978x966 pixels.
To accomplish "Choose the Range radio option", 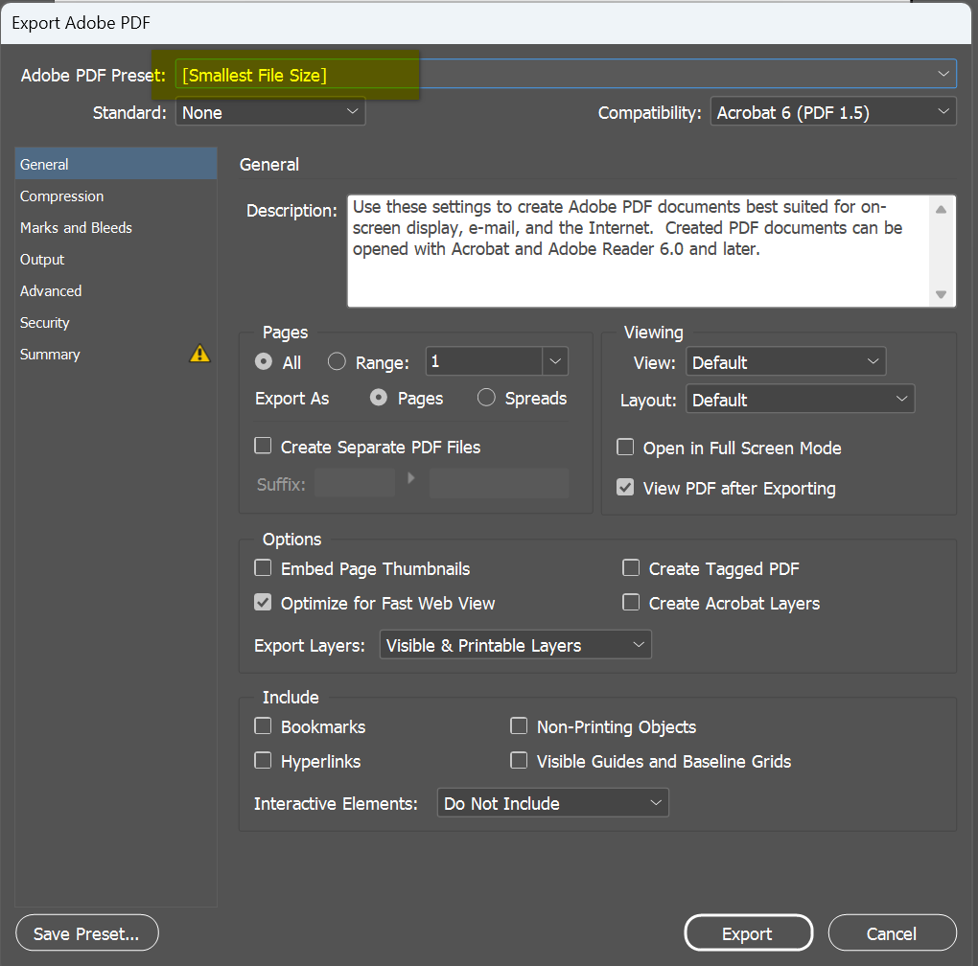I will coord(337,362).
